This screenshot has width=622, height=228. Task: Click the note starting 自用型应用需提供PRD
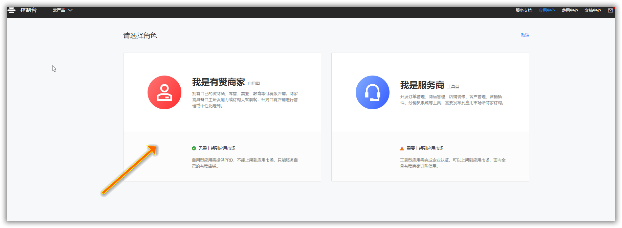pyautogui.click(x=245, y=163)
